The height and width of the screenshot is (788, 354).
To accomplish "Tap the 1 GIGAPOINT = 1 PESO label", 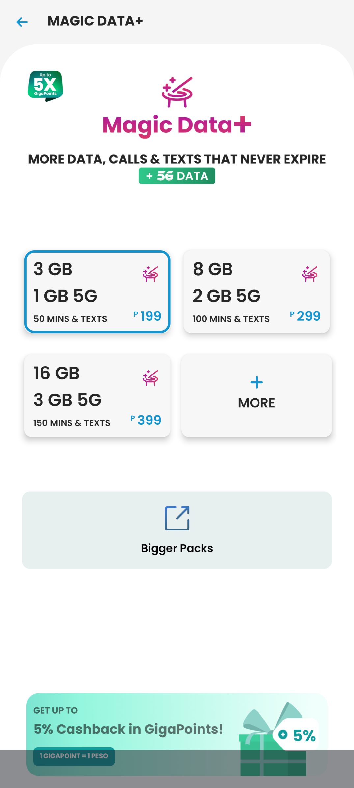I will 74,756.
